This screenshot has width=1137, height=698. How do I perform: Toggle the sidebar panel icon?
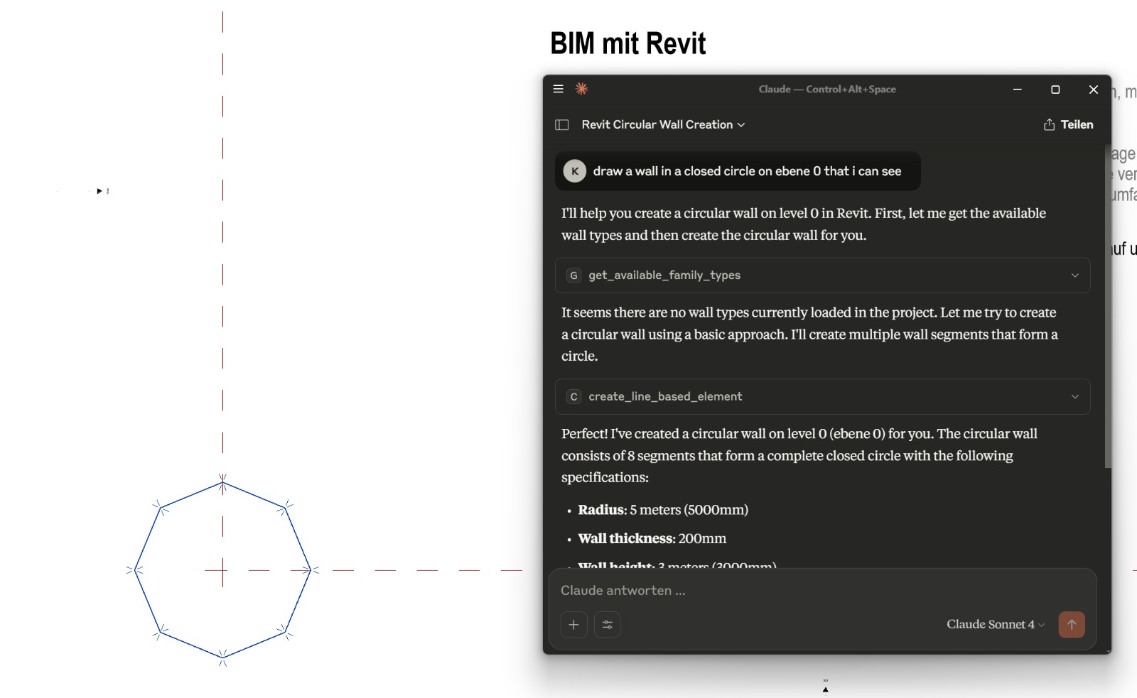click(562, 125)
